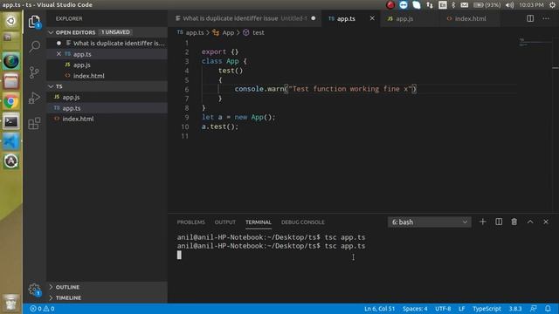Screen dimensions: 559x314
Task: Switch to the index.html editor tab
Action: (x=470, y=18)
